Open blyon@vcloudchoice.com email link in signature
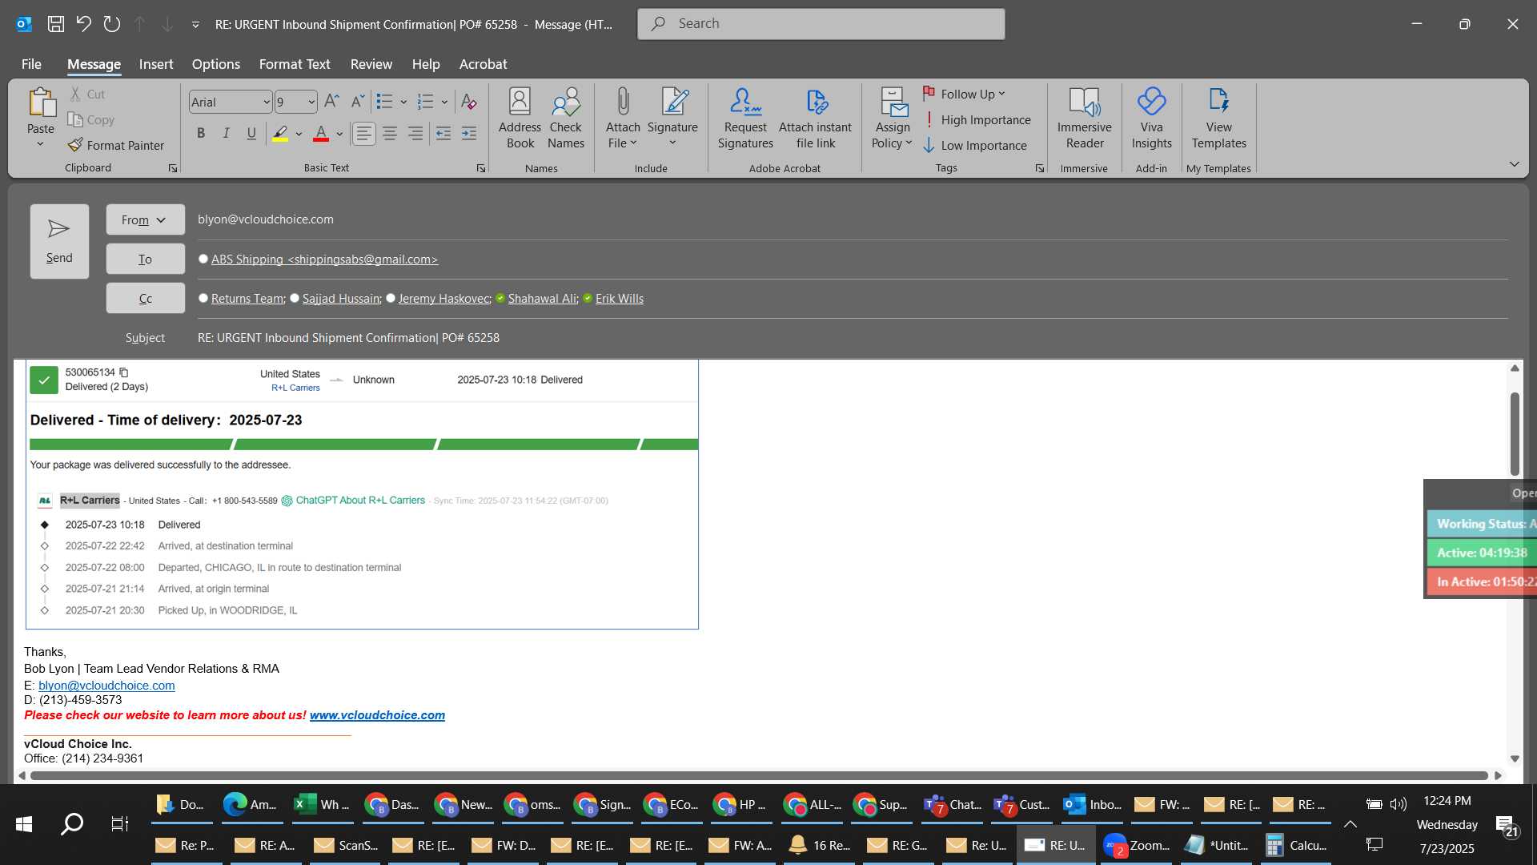Screen dimensions: 1537x865 click(106, 686)
